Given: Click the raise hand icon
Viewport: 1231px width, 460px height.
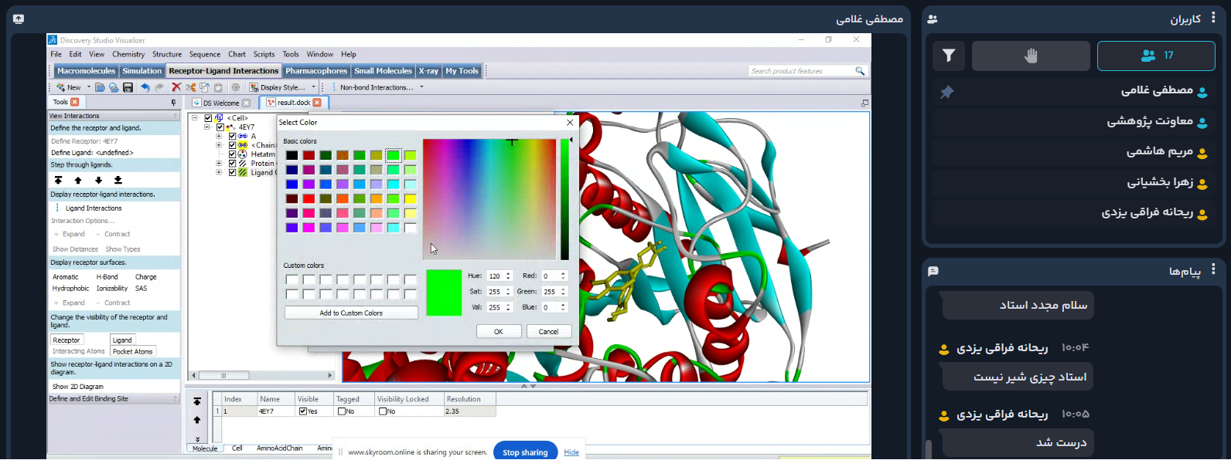Looking at the screenshot, I should click(x=1030, y=56).
